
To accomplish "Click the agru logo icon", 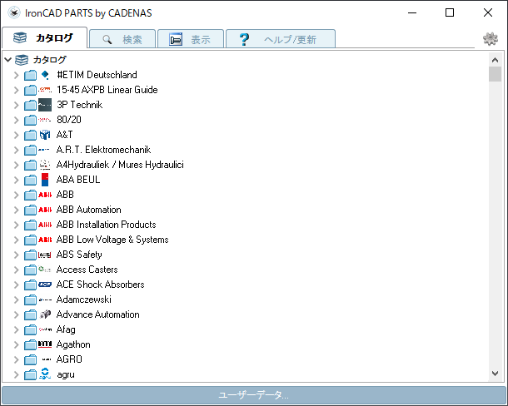I will coord(45,374).
